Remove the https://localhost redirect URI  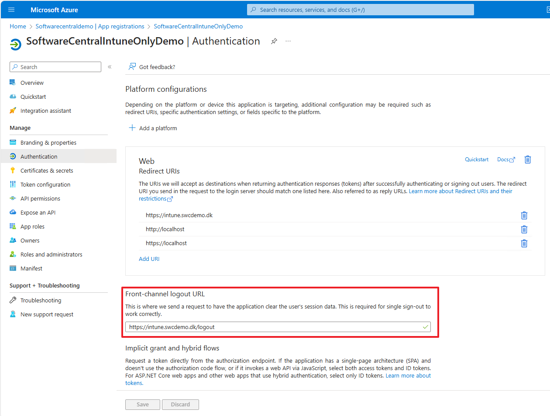pos(524,243)
